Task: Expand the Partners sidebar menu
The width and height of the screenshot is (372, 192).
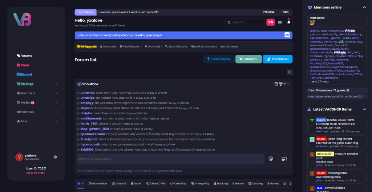Action: (57, 112)
